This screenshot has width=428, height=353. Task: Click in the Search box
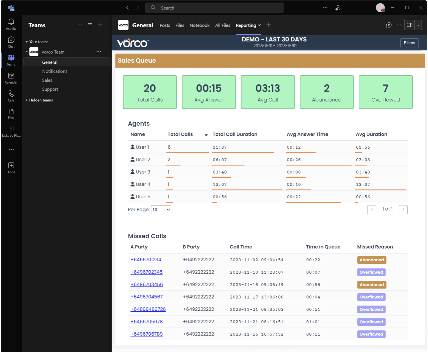[x=214, y=8]
